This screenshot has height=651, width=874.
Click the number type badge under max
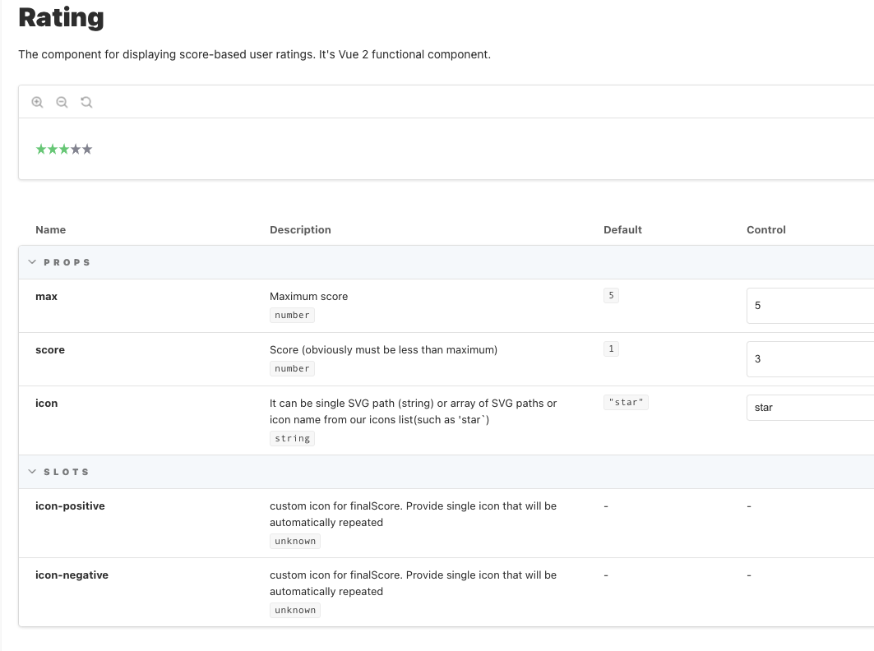coord(292,315)
